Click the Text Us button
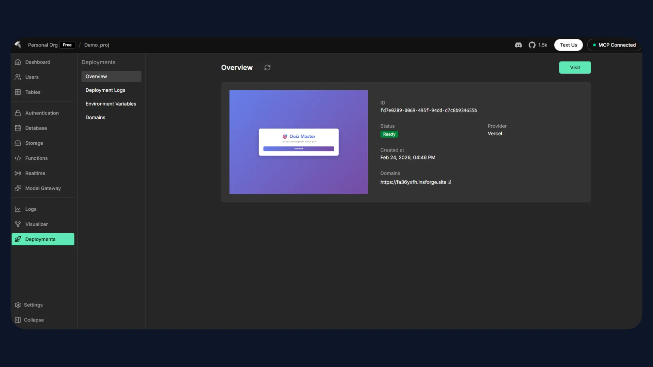 point(568,45)
